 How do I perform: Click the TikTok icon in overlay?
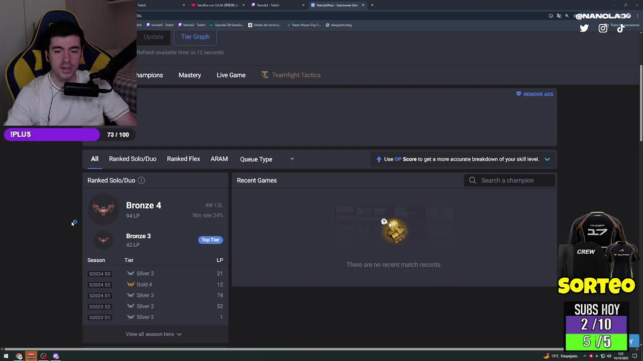[x=621, y=28]
